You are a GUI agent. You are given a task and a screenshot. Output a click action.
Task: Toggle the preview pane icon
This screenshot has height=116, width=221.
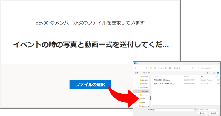coord(214,73)
